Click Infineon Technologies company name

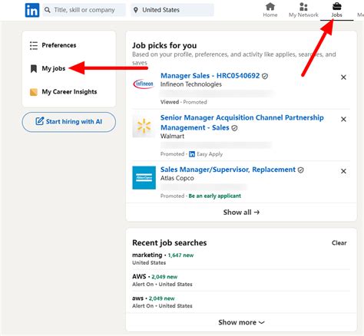click(x=191, y=84)
